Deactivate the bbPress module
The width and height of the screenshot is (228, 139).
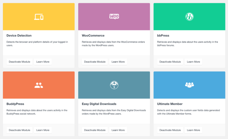[170, 62]
